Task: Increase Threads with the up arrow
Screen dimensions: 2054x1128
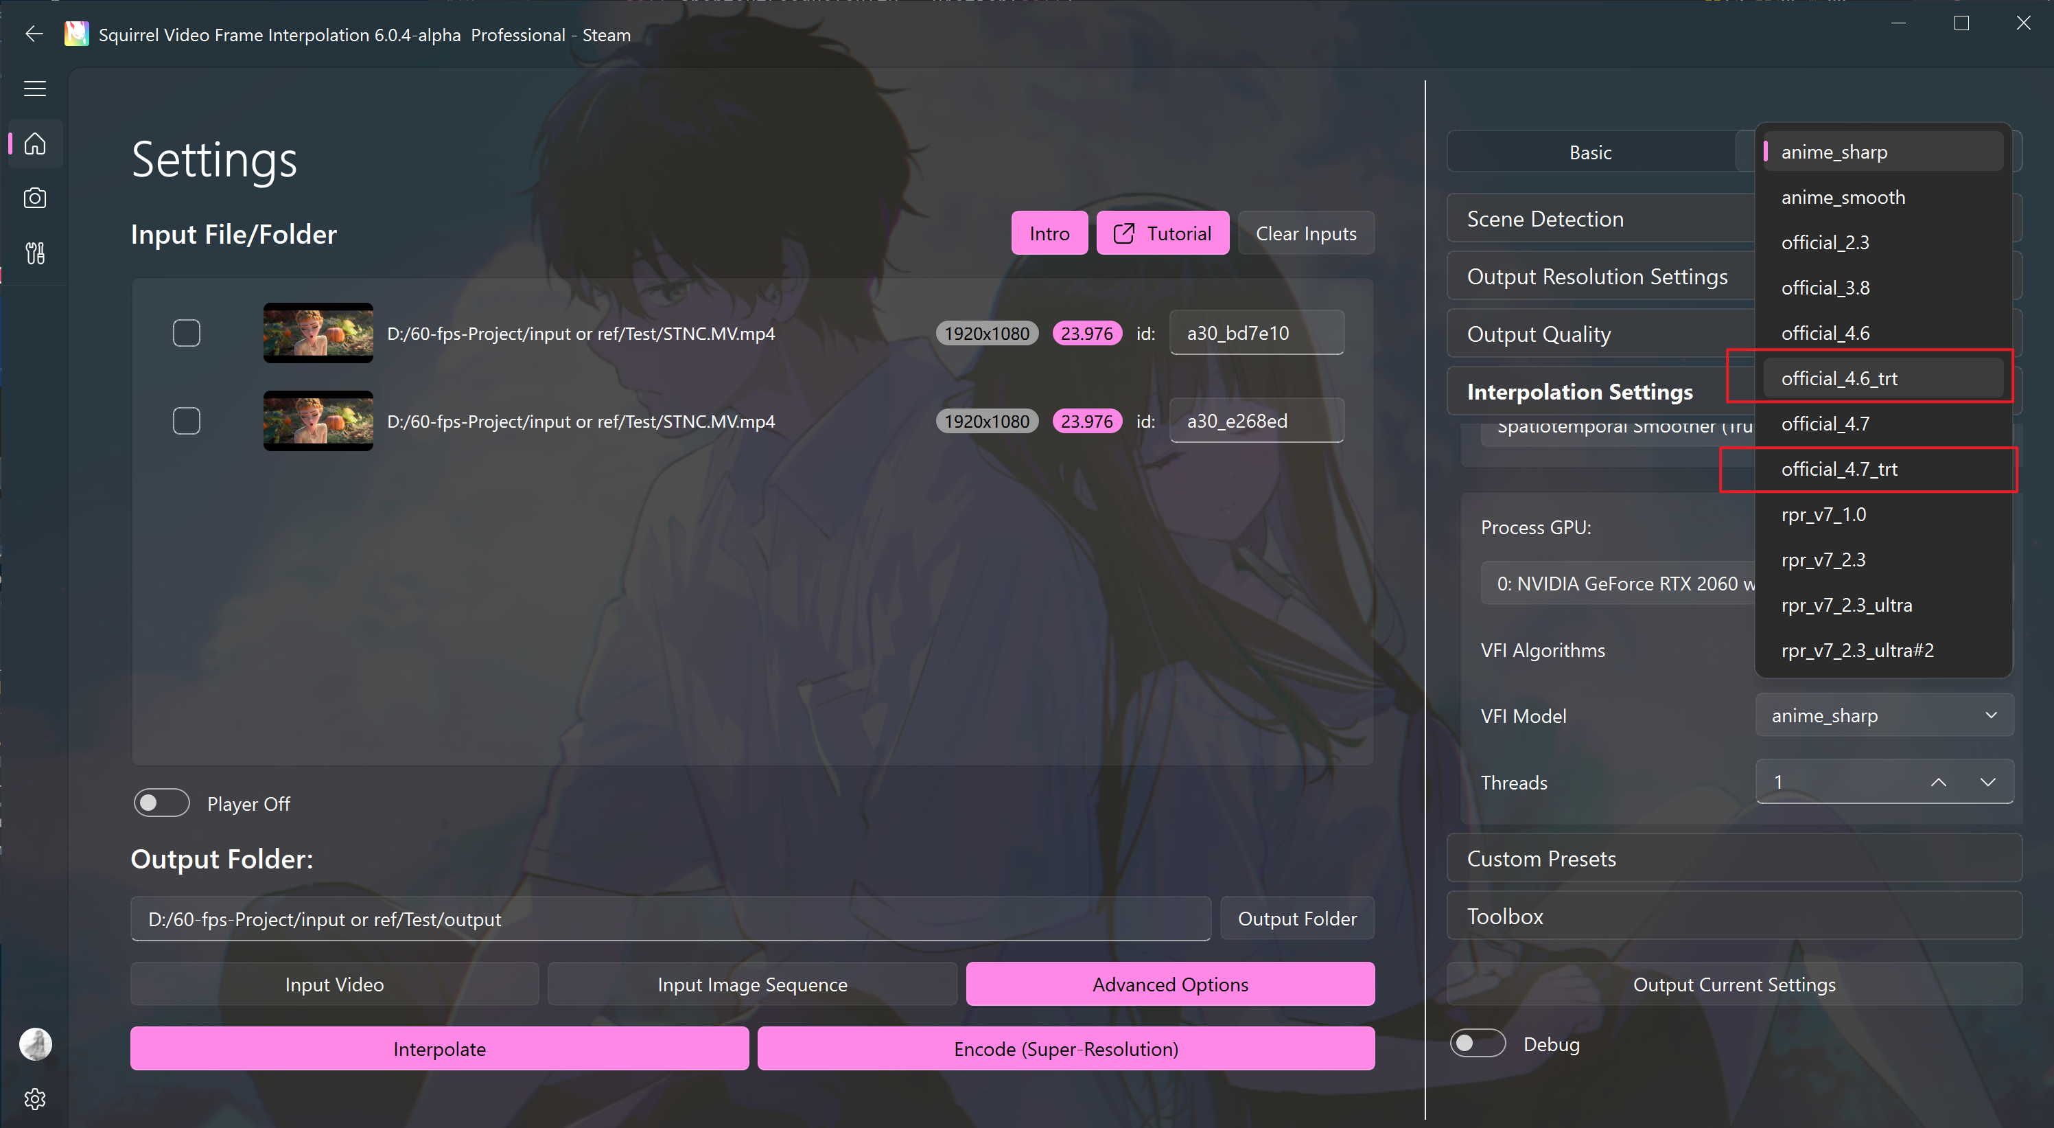Action: pos(1939,782)
